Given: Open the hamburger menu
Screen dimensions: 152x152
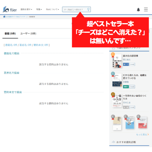Looking at the screenshot, I should [x=146, y=9].
